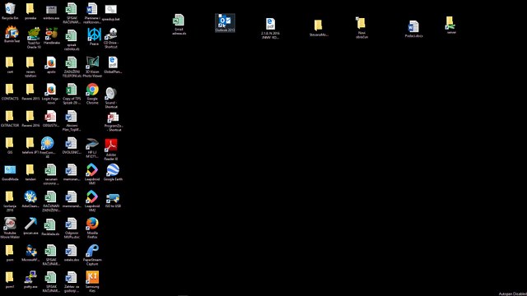Open the Podaci.docx Word document
The width and height of the screenshot is (527, 296).
[413, 30]
